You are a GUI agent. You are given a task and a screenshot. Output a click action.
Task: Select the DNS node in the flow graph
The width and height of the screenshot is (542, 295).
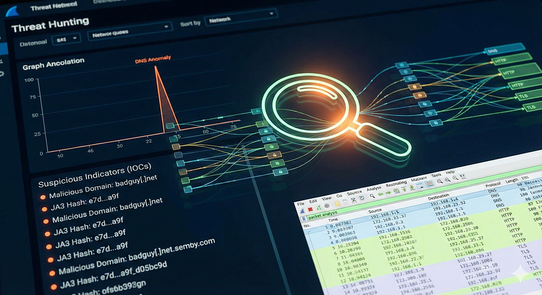point(505,49)
